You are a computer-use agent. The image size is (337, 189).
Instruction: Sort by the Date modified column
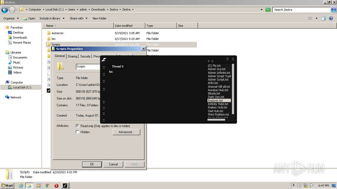coord(129,26)
